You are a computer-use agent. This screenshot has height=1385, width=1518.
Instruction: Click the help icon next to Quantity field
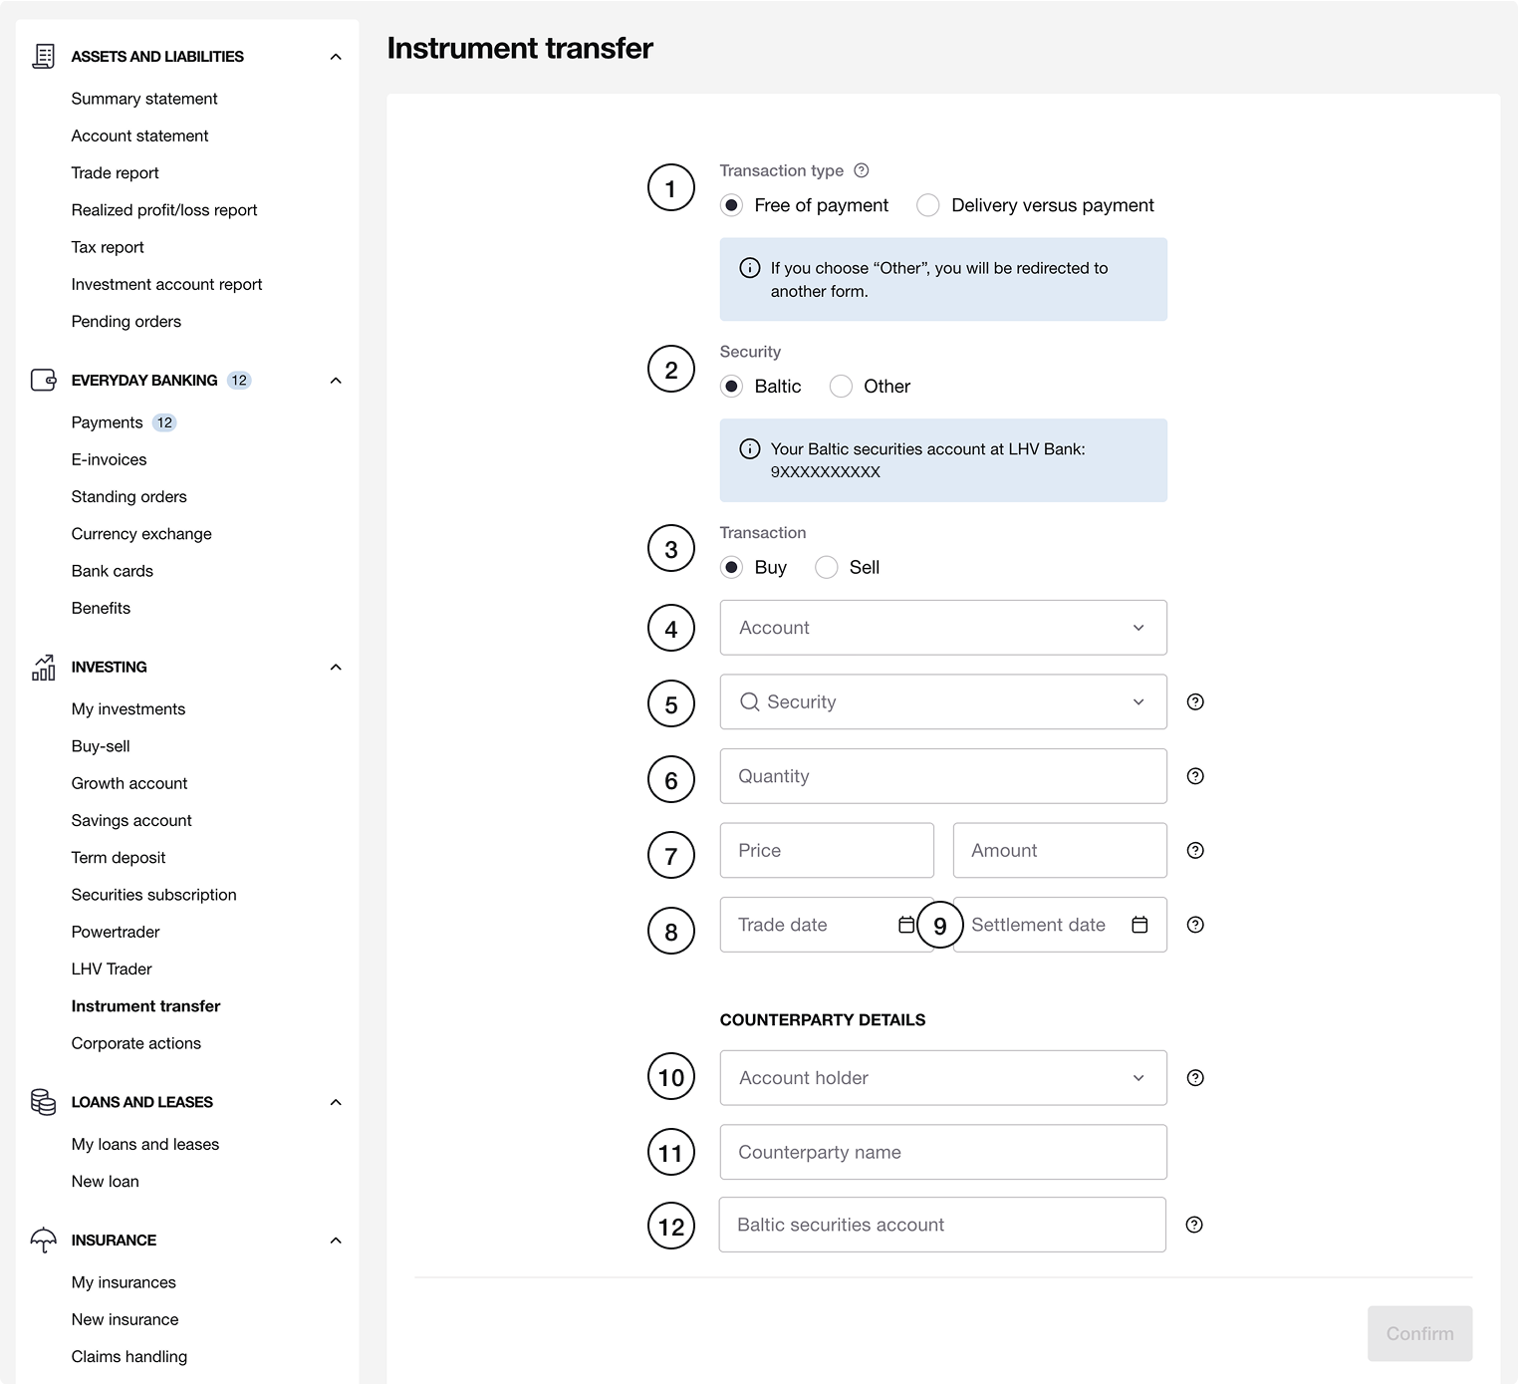(x=1195, y=776)
